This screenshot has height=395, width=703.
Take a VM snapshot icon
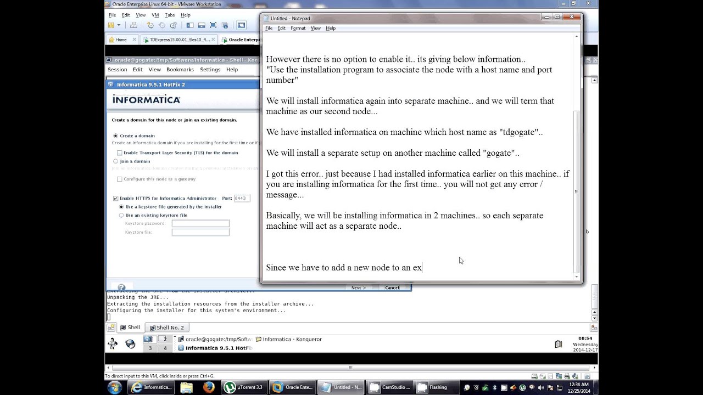(150, 25)
